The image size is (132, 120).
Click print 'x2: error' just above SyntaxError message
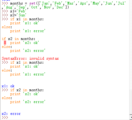tap(28, 51)
